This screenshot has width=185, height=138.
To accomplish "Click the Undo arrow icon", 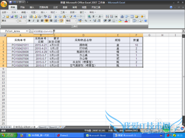I will [x=75, y=17].
